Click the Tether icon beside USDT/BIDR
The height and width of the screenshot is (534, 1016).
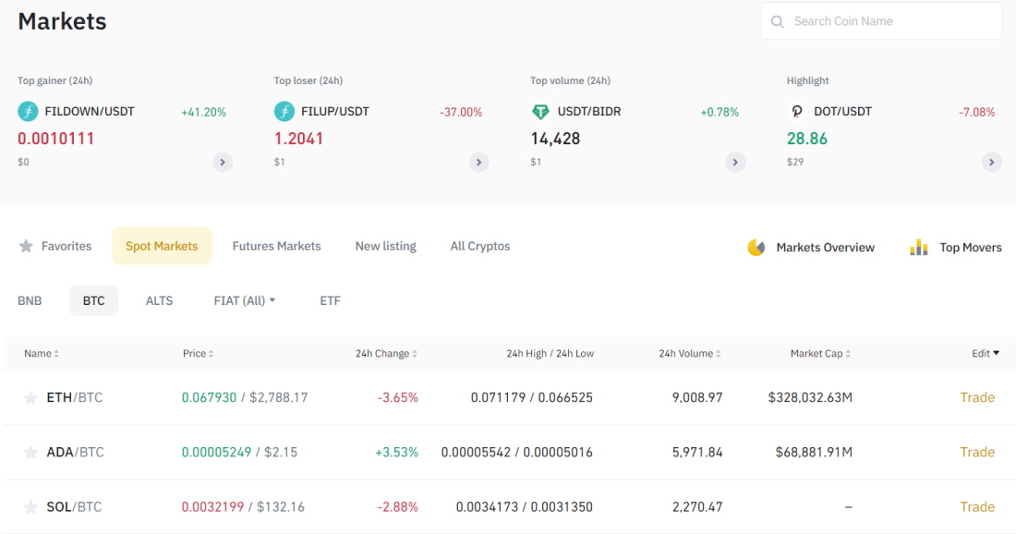[x=540, y=112]
